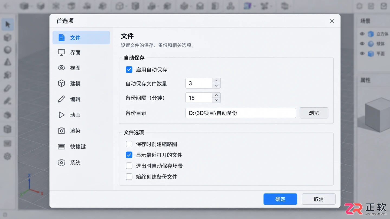The width and height of the screenshot is (390, 219).
Task: Select the 视图 eye icon category
Action: click(x=81, y=68)
